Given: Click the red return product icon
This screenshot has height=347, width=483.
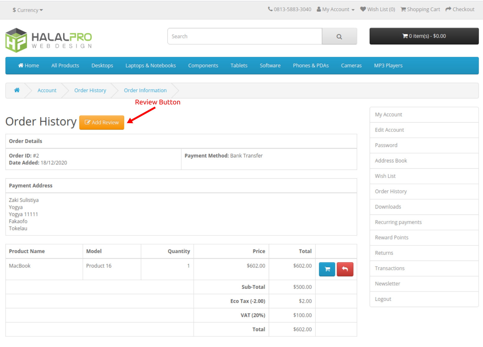Looking at the screenshot, I should 345,269.
